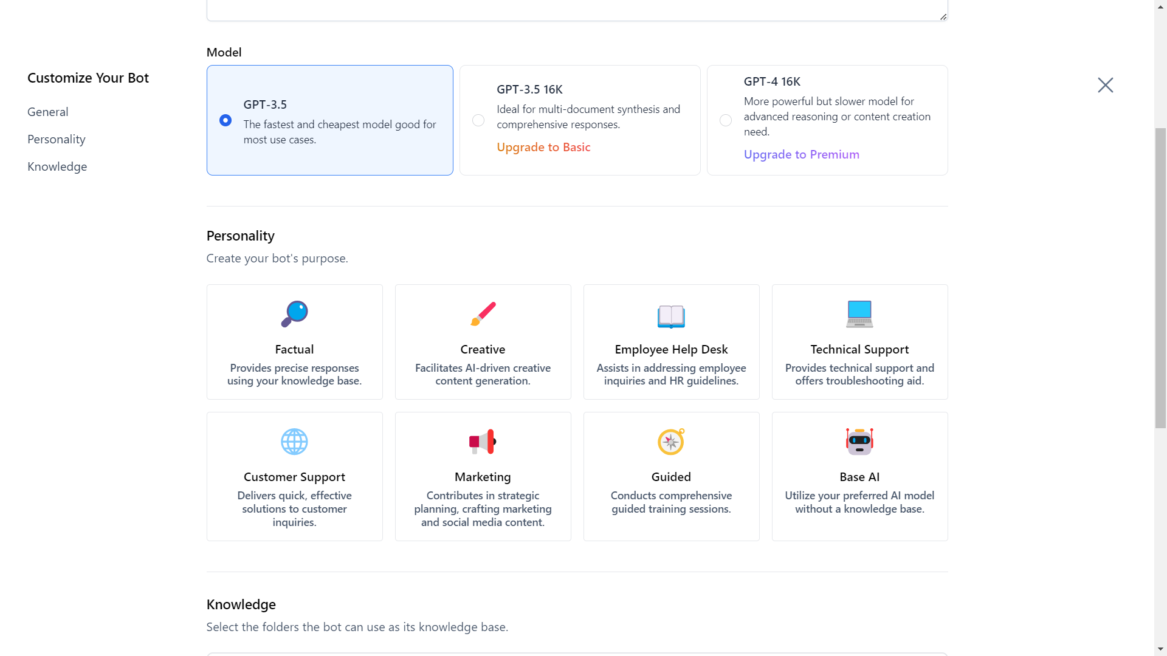1167x656 pixels.
Task: Open the Knowledge sidebar section
Action: [x=57, y=166]
